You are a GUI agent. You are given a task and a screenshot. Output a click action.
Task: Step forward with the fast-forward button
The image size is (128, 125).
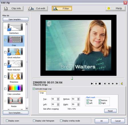tap(113, 84)
